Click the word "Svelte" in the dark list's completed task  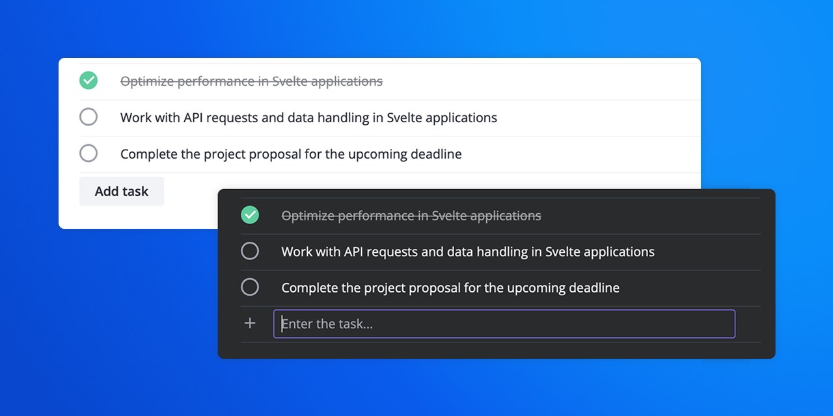point(451,215)
